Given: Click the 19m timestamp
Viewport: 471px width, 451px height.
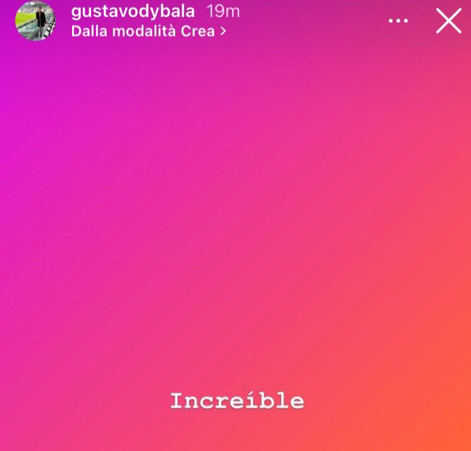Looking at the screenshot, I should point(223,12).
